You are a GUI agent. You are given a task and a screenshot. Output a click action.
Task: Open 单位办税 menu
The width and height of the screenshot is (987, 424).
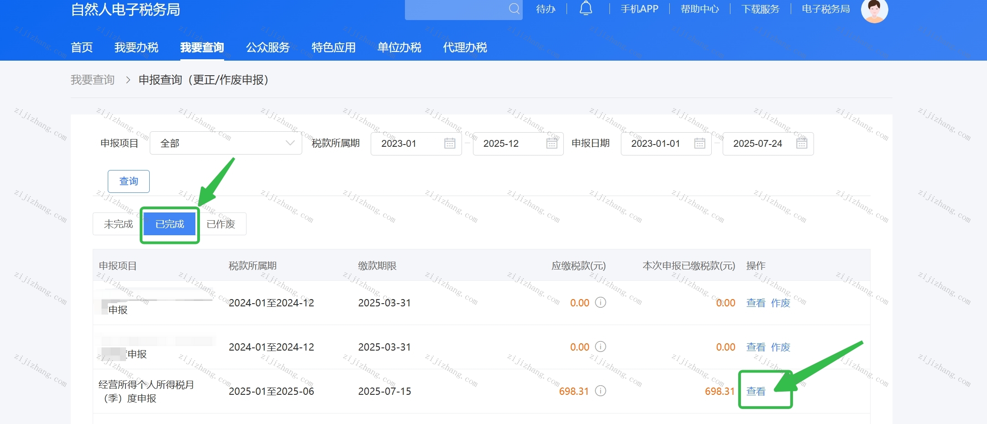click(x=399, y=47)
